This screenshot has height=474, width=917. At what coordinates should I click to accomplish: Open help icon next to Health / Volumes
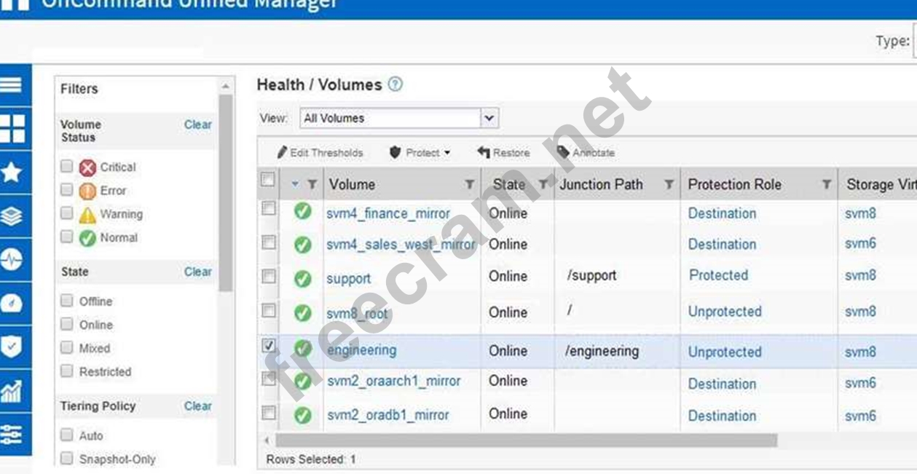click(x=395, y=84)
